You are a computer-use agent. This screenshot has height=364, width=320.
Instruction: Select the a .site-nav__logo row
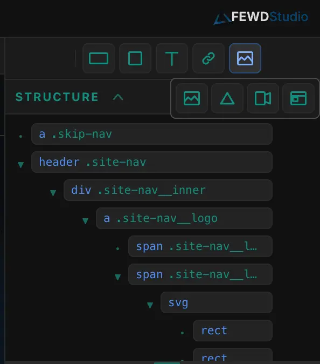pyautogui.click(x=184, y=218)
